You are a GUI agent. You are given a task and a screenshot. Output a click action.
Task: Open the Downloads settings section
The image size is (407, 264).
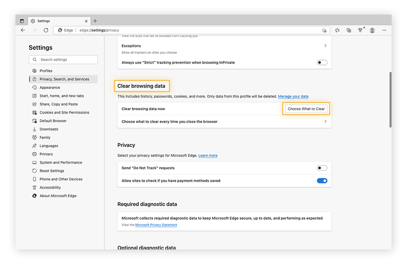[x=34, y=129]
